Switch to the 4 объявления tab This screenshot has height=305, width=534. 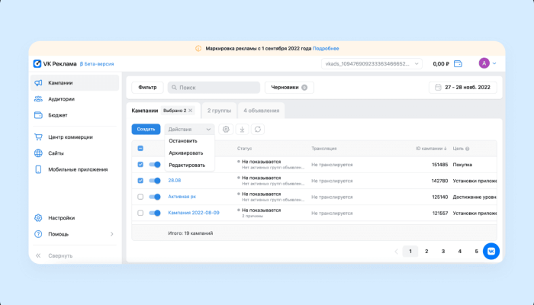tap(262, 111)
